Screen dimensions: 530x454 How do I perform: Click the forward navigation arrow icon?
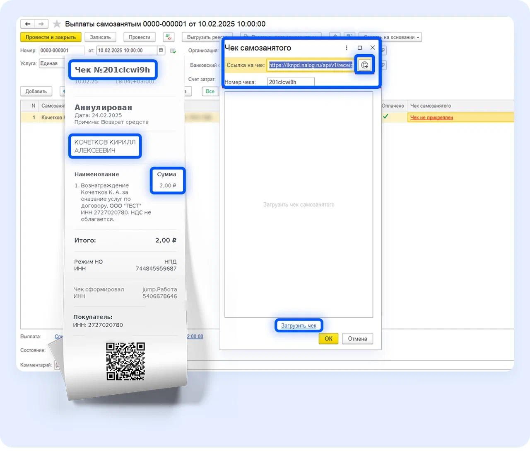coord(41,24)
